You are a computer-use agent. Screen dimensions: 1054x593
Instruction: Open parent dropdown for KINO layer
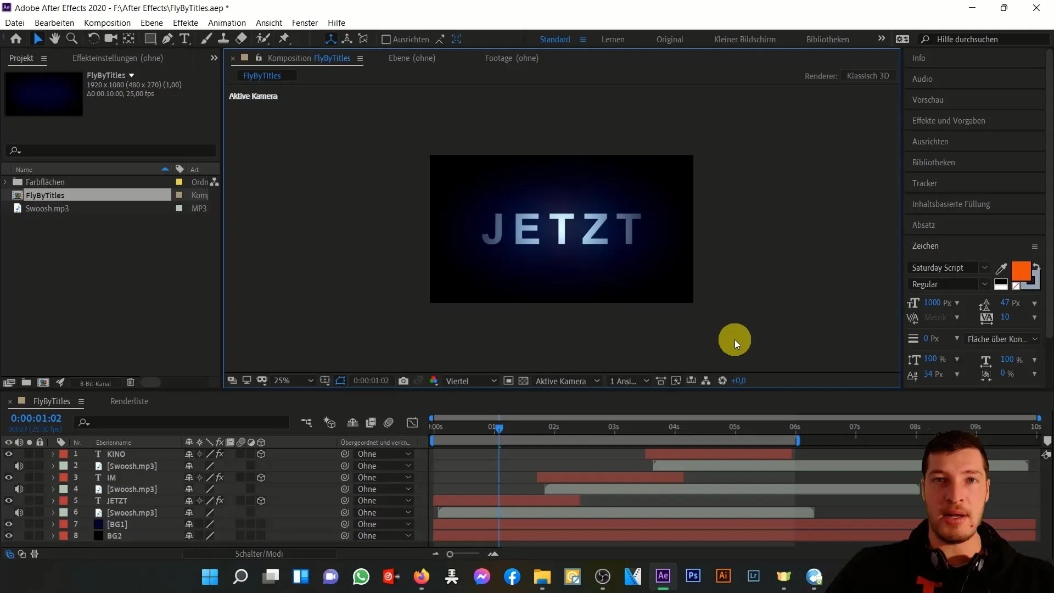pos(384,454)
